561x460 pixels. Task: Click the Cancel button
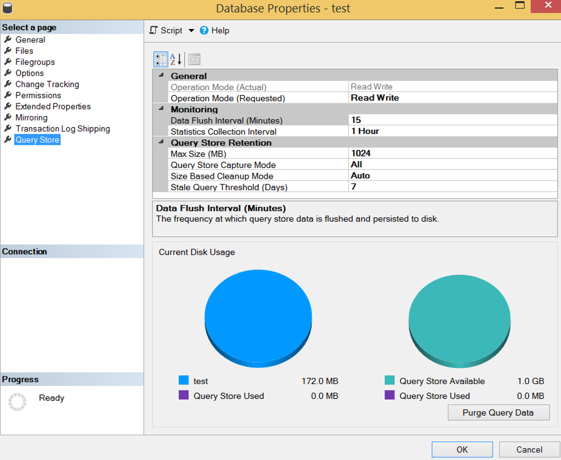529,449
